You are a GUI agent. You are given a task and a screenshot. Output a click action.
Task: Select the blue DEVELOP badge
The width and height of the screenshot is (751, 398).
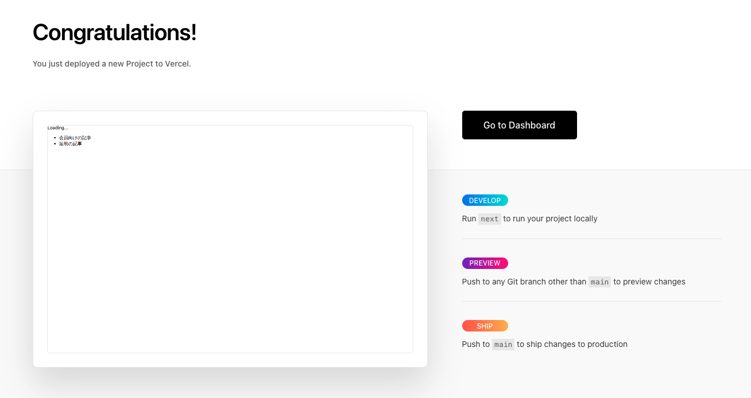click(485, 201)
